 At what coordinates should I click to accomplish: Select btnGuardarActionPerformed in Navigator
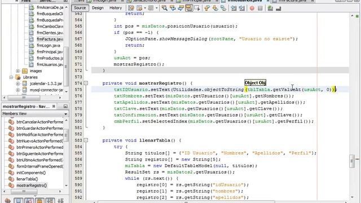pos(39,128)
